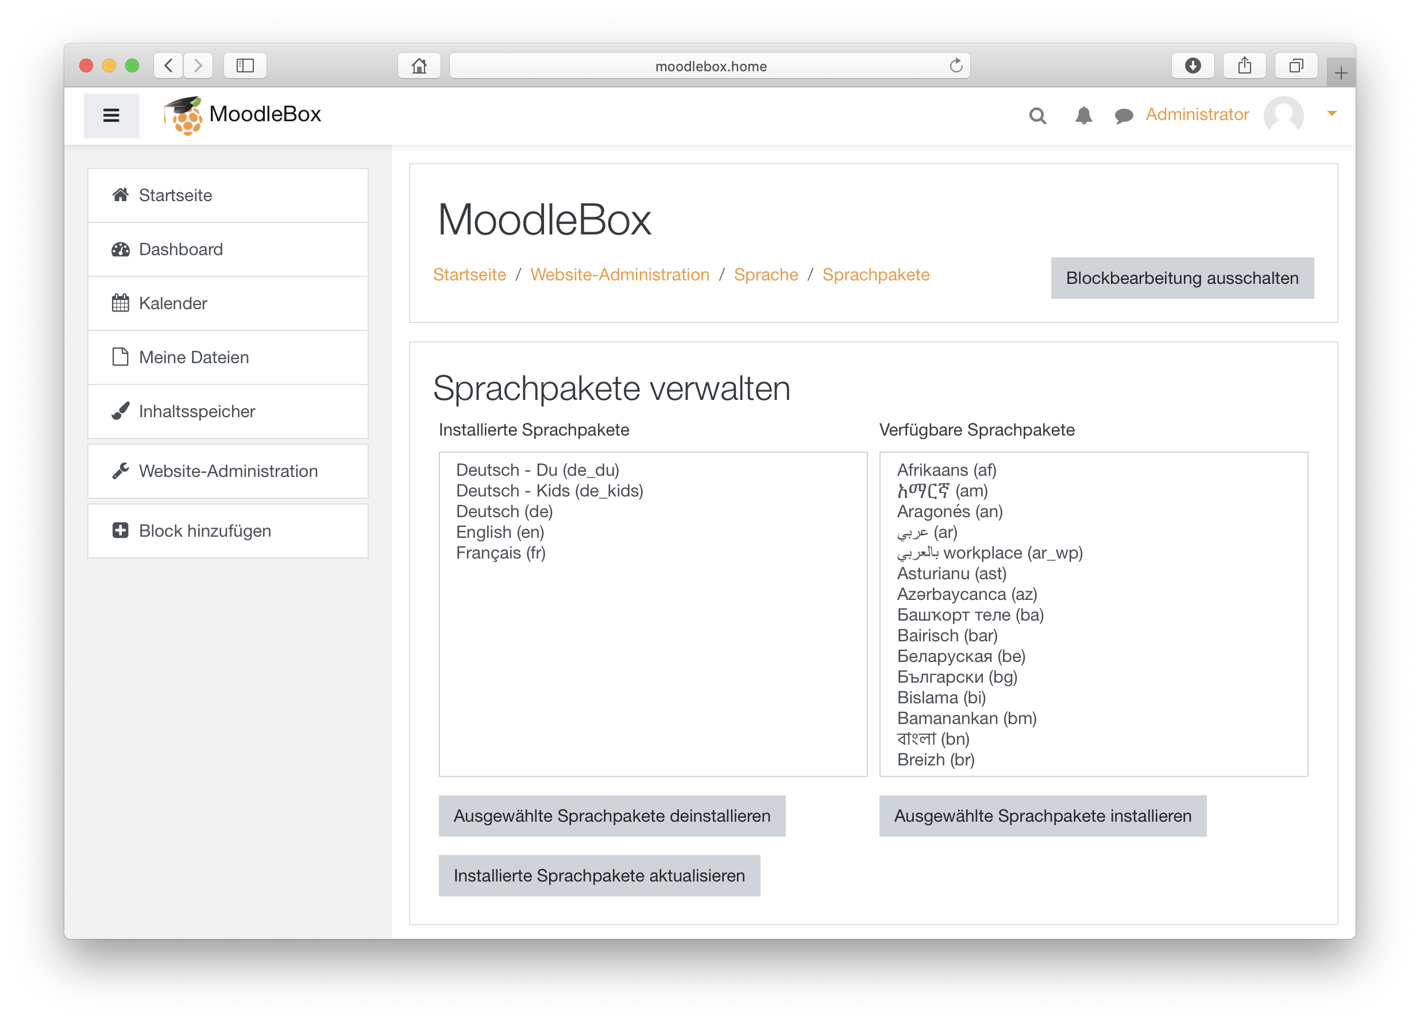Click the Administrator avatar picture
1420x1024 pixels.
coord(1283,116)
